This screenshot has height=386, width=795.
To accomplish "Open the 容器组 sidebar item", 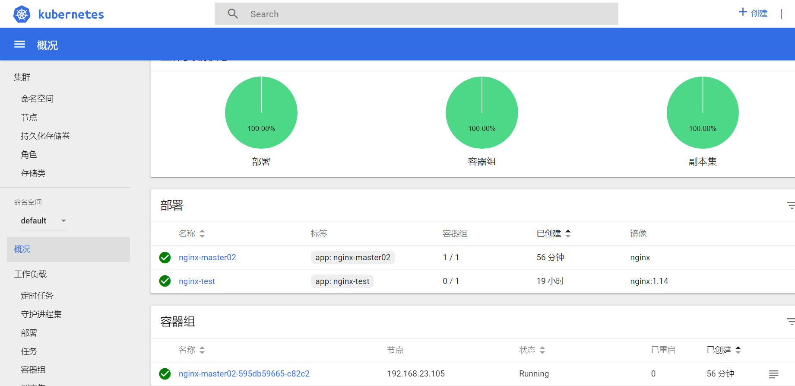I will tap(33, 370).
